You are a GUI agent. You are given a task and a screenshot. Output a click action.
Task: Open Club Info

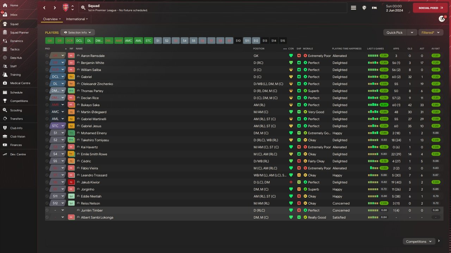click(16, 128)
